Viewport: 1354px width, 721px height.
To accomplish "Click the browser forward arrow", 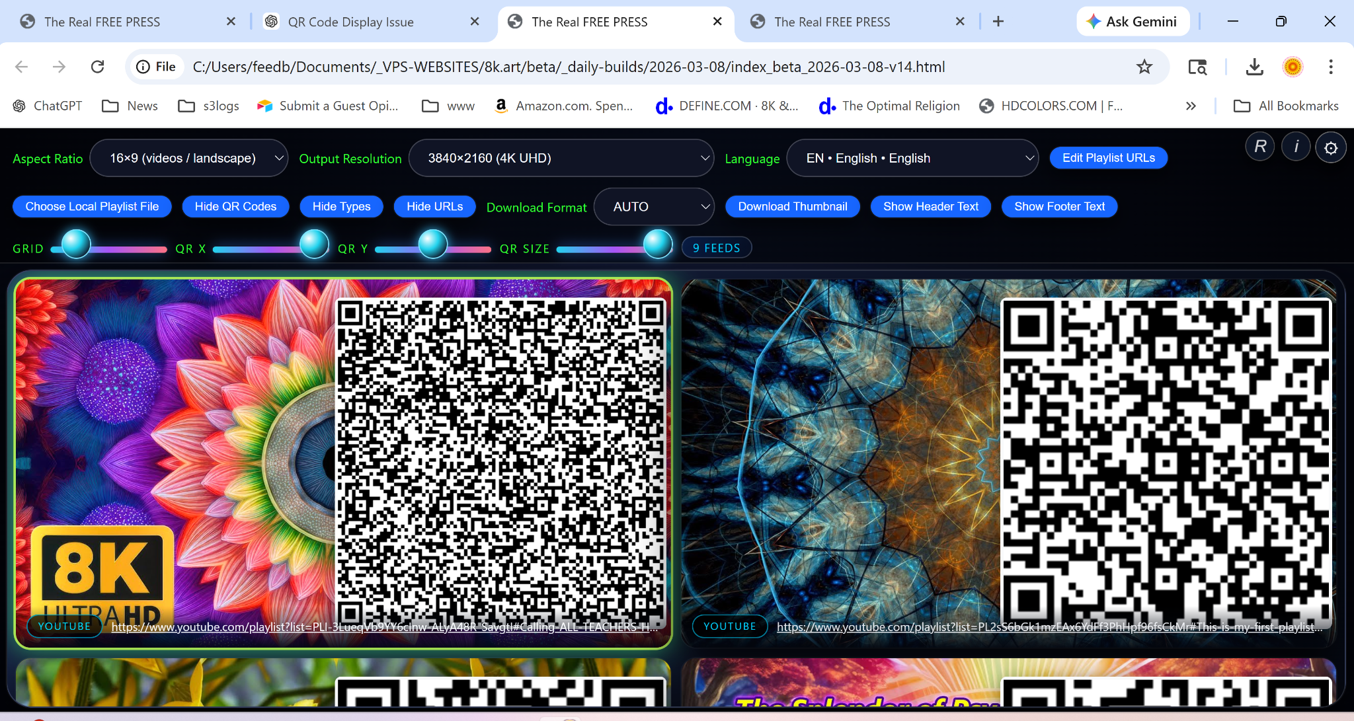I will pyautogui.click(x=60, y=67).
